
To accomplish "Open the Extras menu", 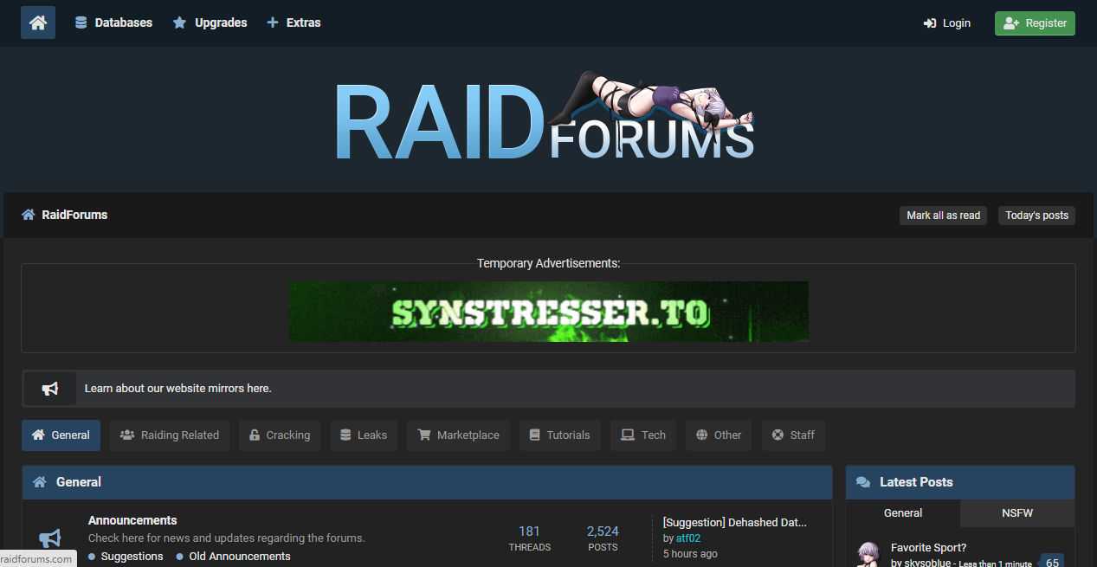I will click(x=294, y=23).
